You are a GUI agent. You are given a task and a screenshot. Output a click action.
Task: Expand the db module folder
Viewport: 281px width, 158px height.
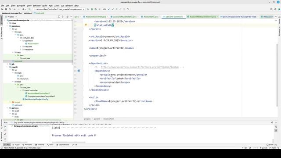pyautogui.click(x=7, y=64)
